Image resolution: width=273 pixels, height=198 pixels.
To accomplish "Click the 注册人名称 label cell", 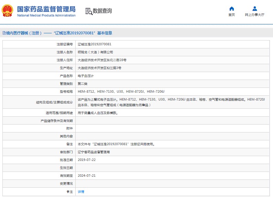I will 39,52.
